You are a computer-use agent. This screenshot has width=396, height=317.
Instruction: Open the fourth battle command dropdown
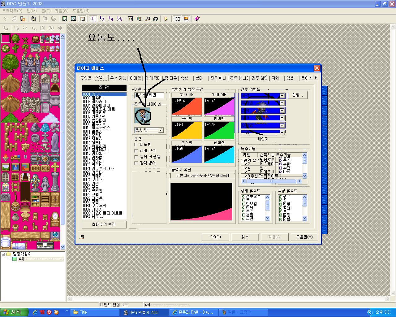pos(282,118)
